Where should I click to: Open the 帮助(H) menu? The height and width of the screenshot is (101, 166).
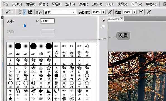(151, 4)
